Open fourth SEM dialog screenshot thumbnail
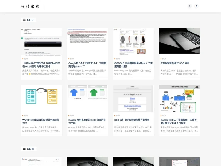The width and height of the screenshot is (221, 166). (x=180, y=161)
